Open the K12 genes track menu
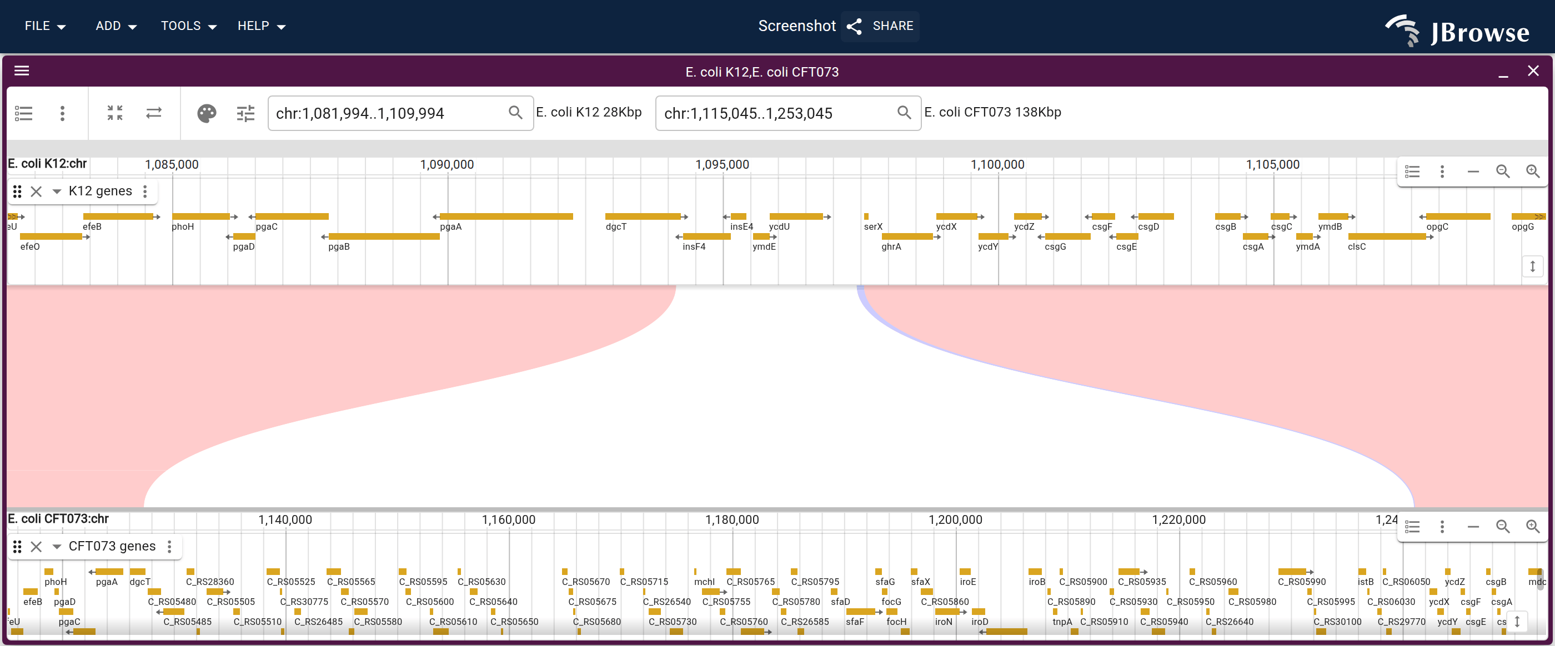The image size is (1555, 646). pyautogui.click(x=145, y=192)
